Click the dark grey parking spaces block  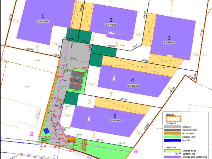click(x=76, y=81)
